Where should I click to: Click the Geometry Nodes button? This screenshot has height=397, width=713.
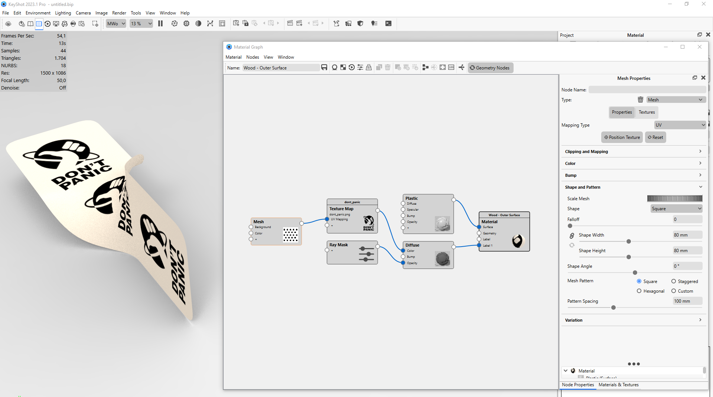[x=490, y=68]
